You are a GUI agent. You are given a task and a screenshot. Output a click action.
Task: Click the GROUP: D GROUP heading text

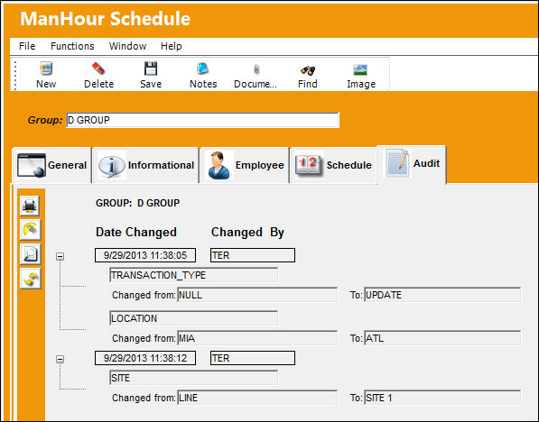(137, 203)
